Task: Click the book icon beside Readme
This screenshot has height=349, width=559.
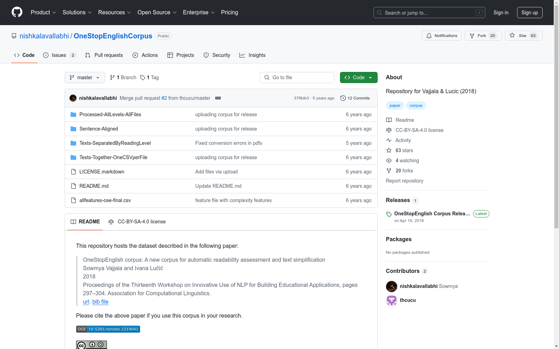Action: click(389, 120)
